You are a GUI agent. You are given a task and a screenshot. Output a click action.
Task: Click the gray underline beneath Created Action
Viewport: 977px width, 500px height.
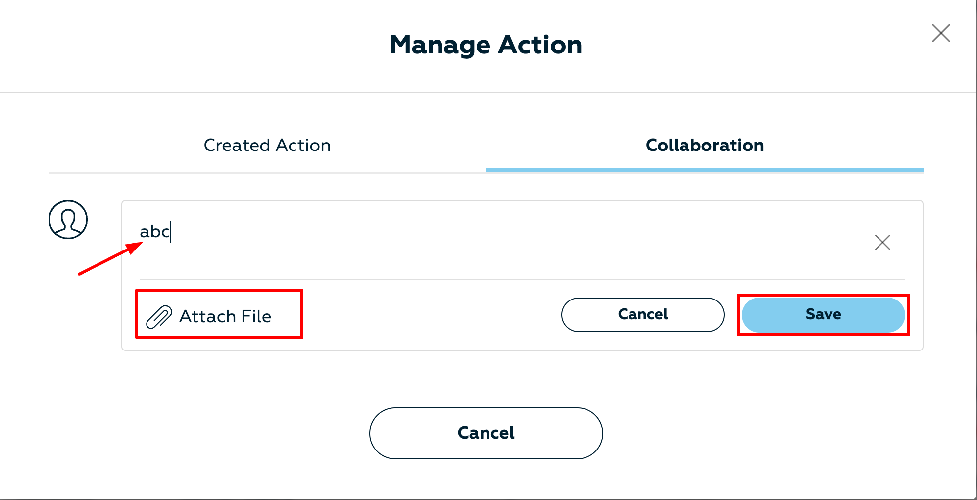[267, 173]
